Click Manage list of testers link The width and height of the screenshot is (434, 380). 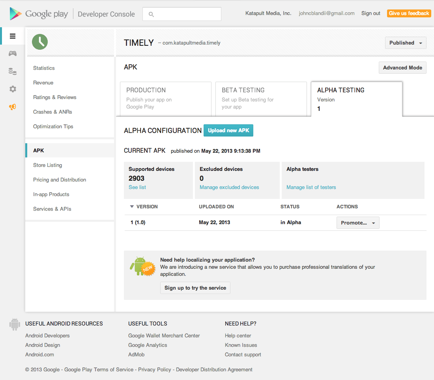tap(311, 187)
